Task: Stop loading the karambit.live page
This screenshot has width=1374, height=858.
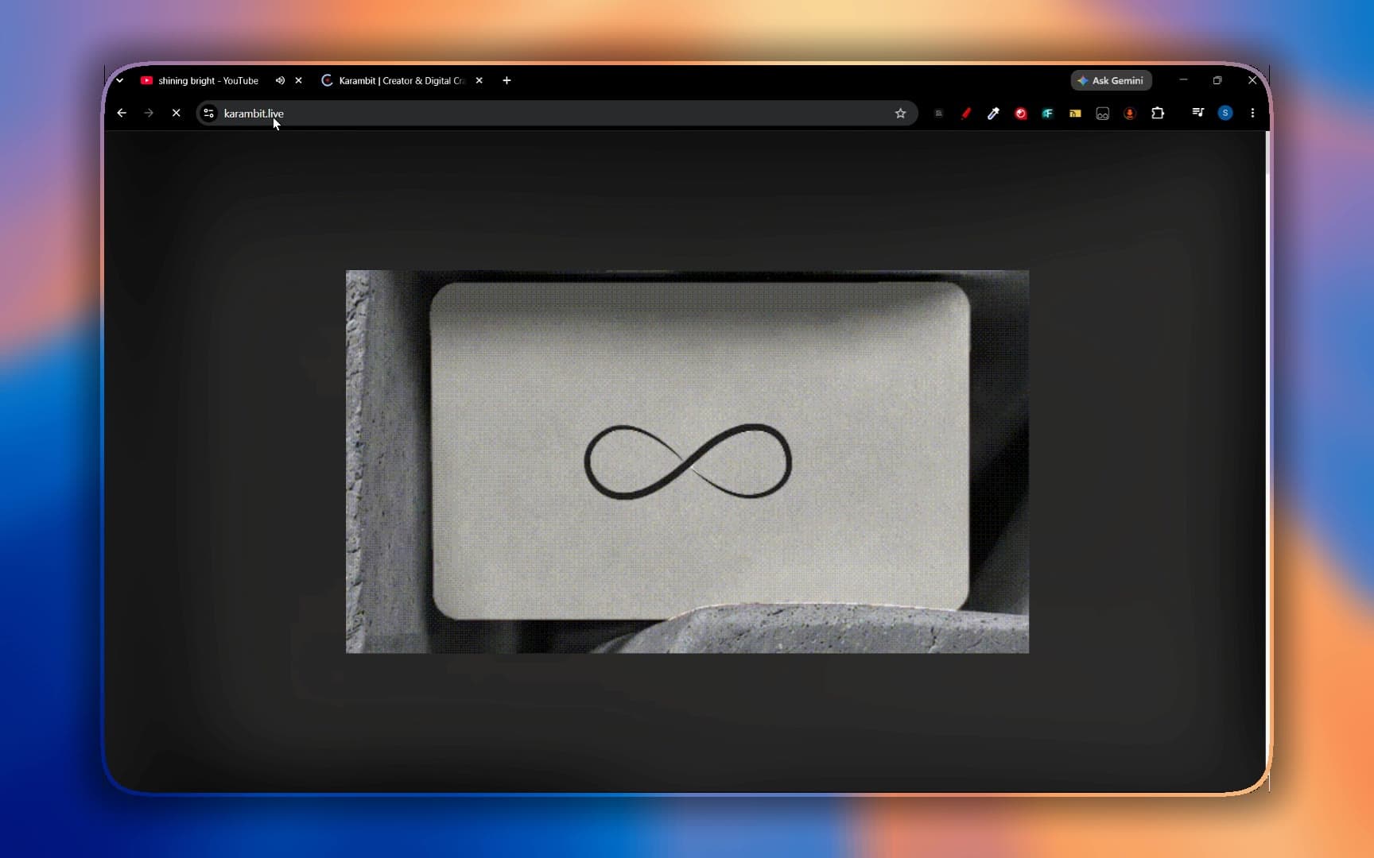Action: [x=177, y=113]
